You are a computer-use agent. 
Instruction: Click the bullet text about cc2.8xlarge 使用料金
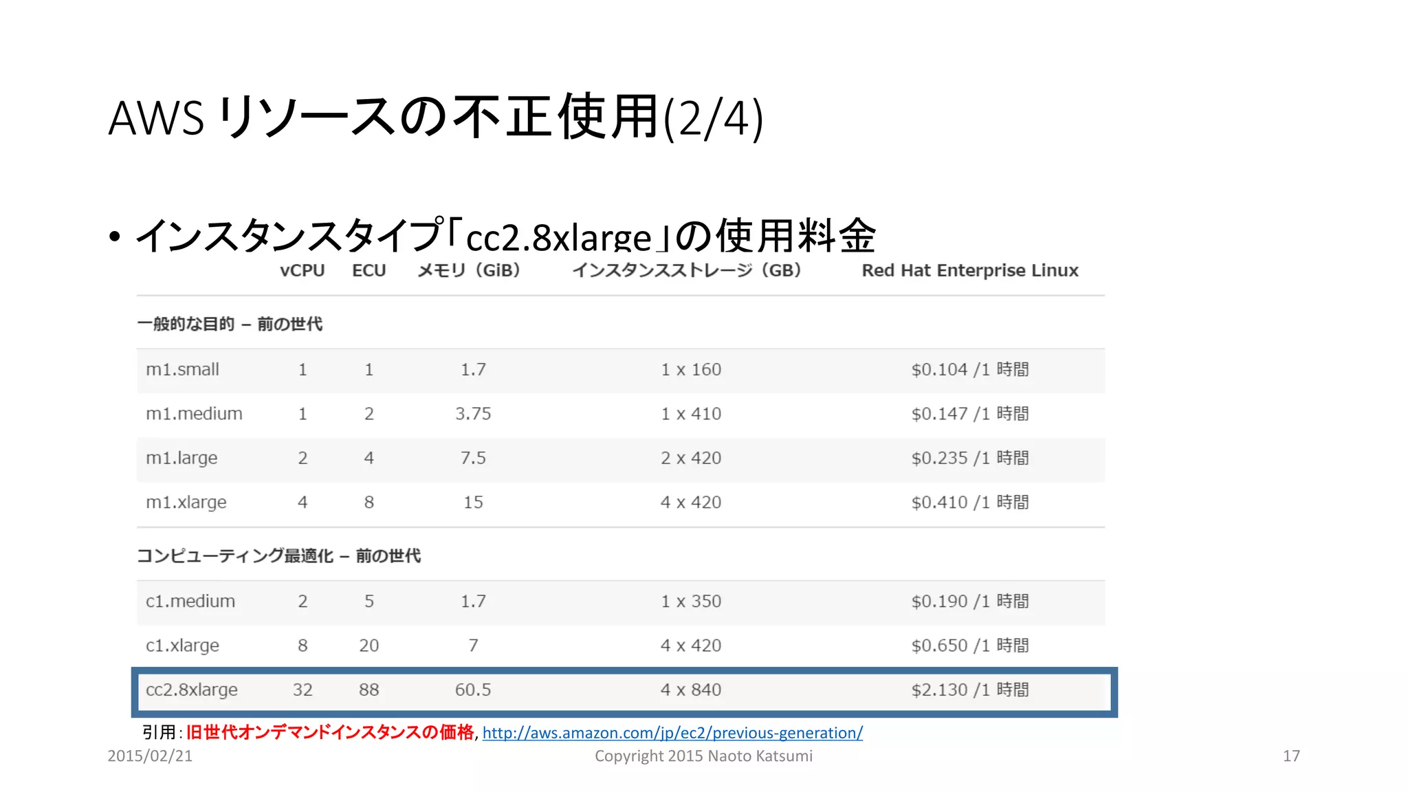point(505,234)
